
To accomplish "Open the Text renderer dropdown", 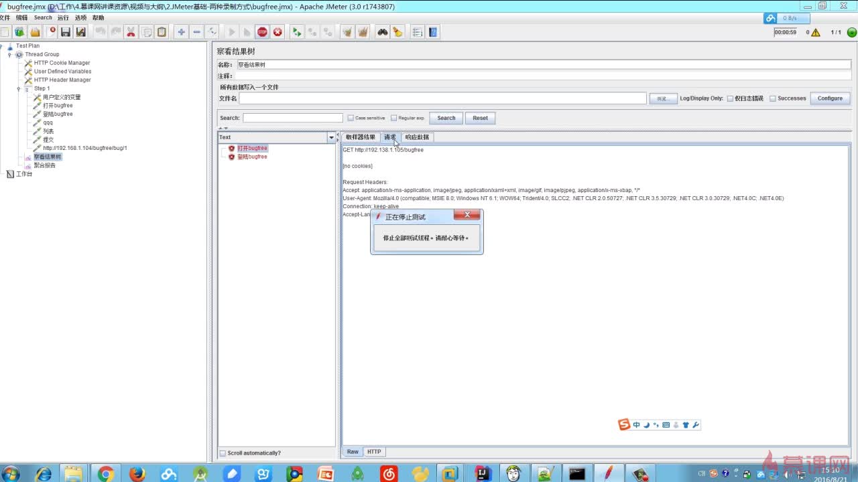I will point(331,137).
